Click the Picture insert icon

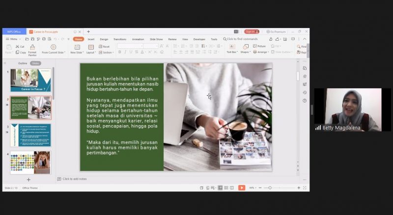tap(255, 46)
